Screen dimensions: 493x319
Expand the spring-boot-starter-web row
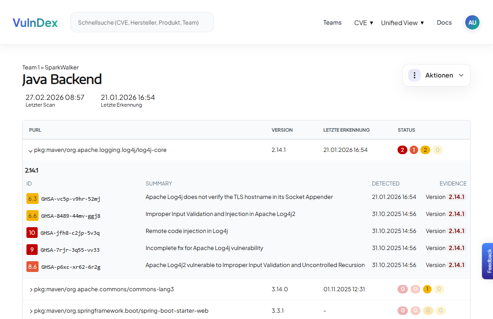[31, 311]
